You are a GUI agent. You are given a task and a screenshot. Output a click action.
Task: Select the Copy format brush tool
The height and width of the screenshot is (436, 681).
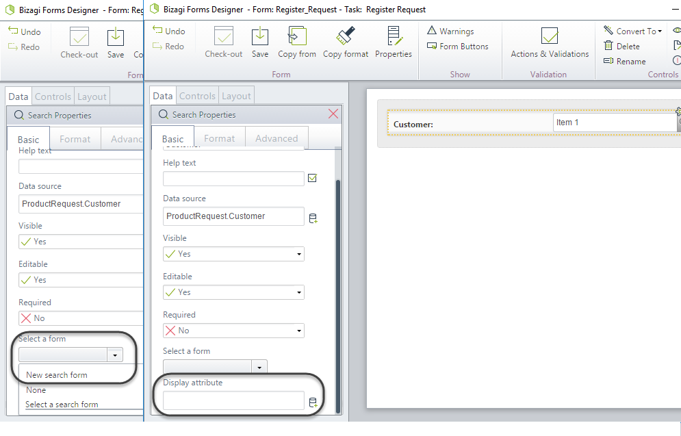pos(346,42)
